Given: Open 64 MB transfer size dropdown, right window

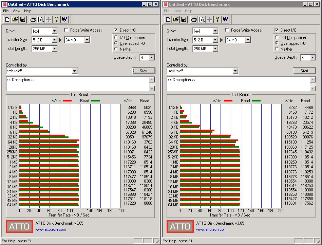Looking at the screenshot, I should 248,40.
